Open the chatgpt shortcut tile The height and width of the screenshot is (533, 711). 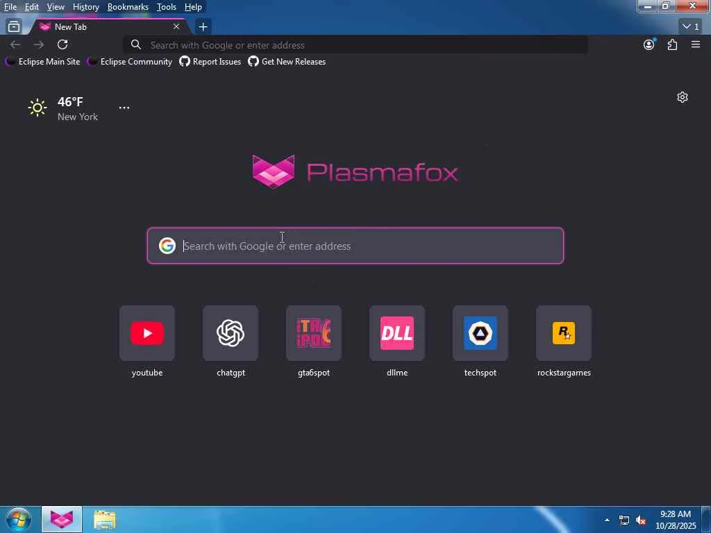(x=231, y=333)
